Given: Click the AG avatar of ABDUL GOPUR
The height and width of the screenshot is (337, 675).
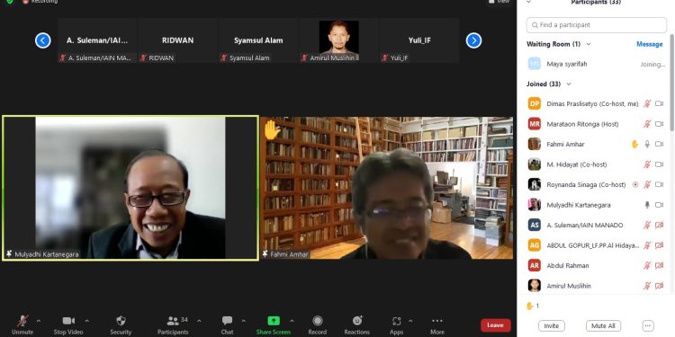Looking at the screenshot, I should coord(535,245).
